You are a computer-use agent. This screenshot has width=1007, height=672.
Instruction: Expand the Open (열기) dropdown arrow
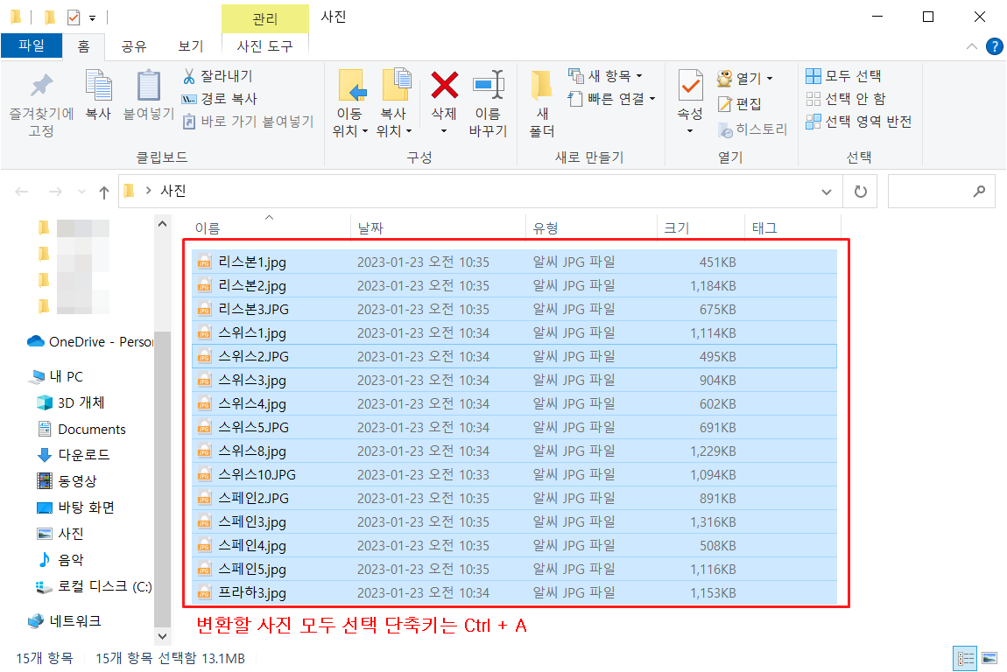[x=770, y=78]
